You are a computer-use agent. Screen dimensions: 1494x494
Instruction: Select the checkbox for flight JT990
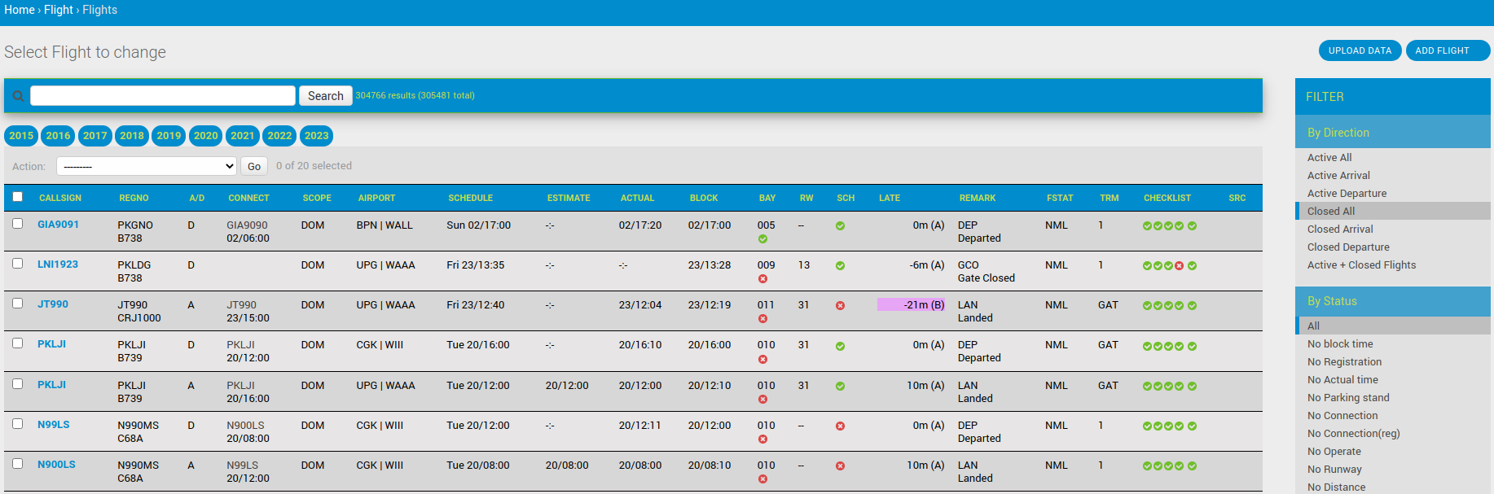click(x=18, y=303)
